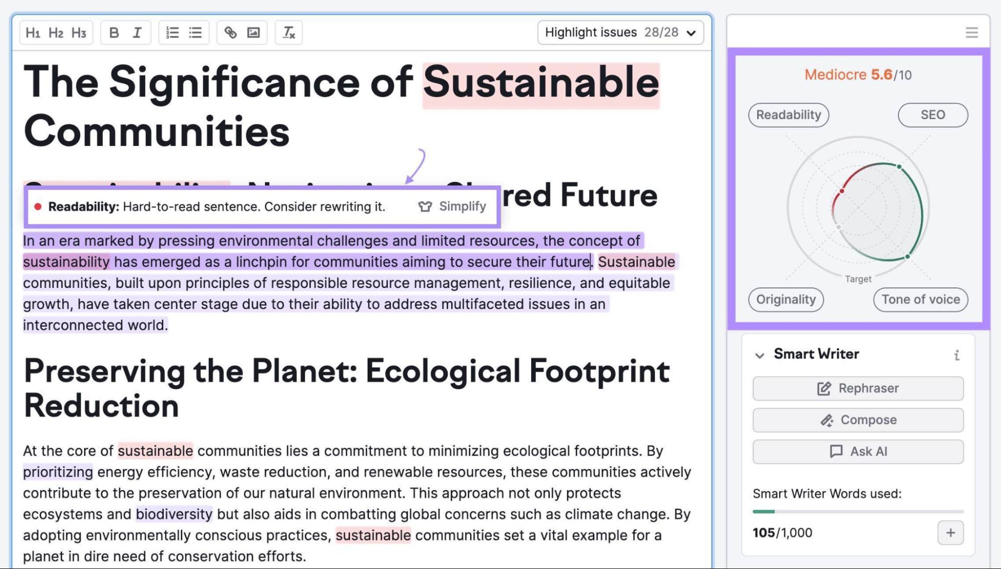The height and width of the screenshot is (569, 1001).
Task: Collapse the Smart Writer section
Action: [x=760, y=355]
